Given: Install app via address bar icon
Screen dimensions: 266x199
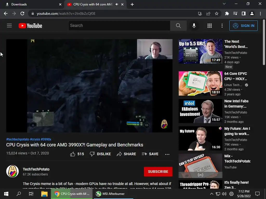Looking at the screenshot, I should point(200,13).
